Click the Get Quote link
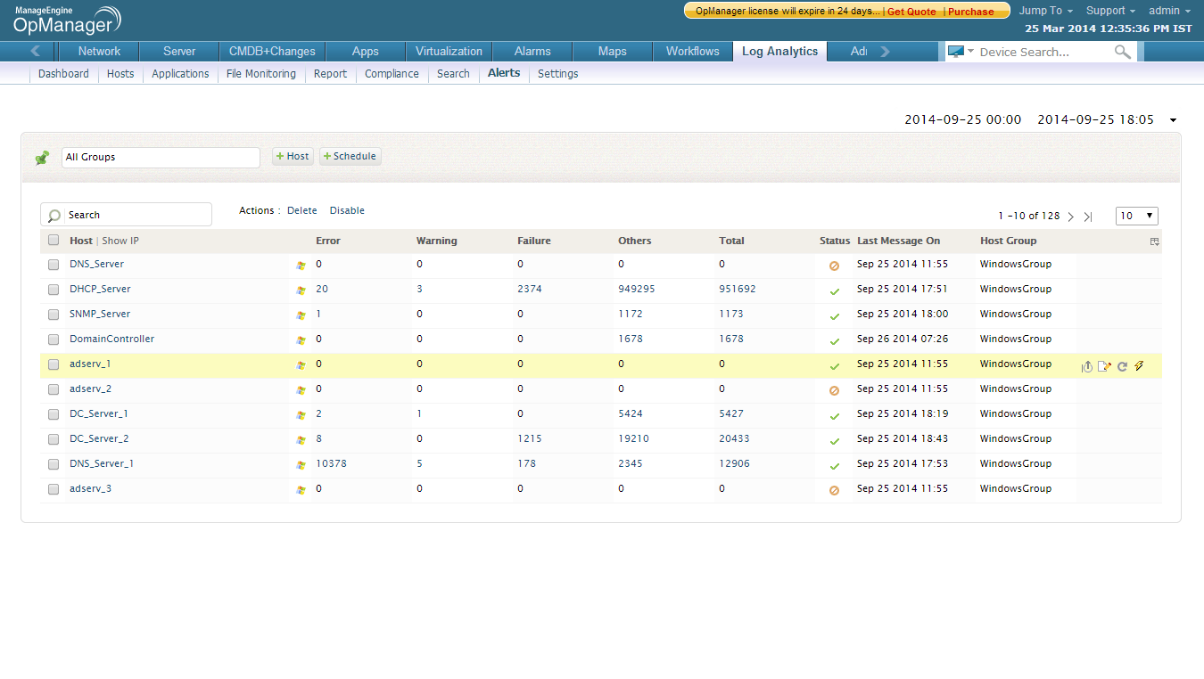Image resolution: width=1204 pixels, height=679 pixels. point(911,12)
